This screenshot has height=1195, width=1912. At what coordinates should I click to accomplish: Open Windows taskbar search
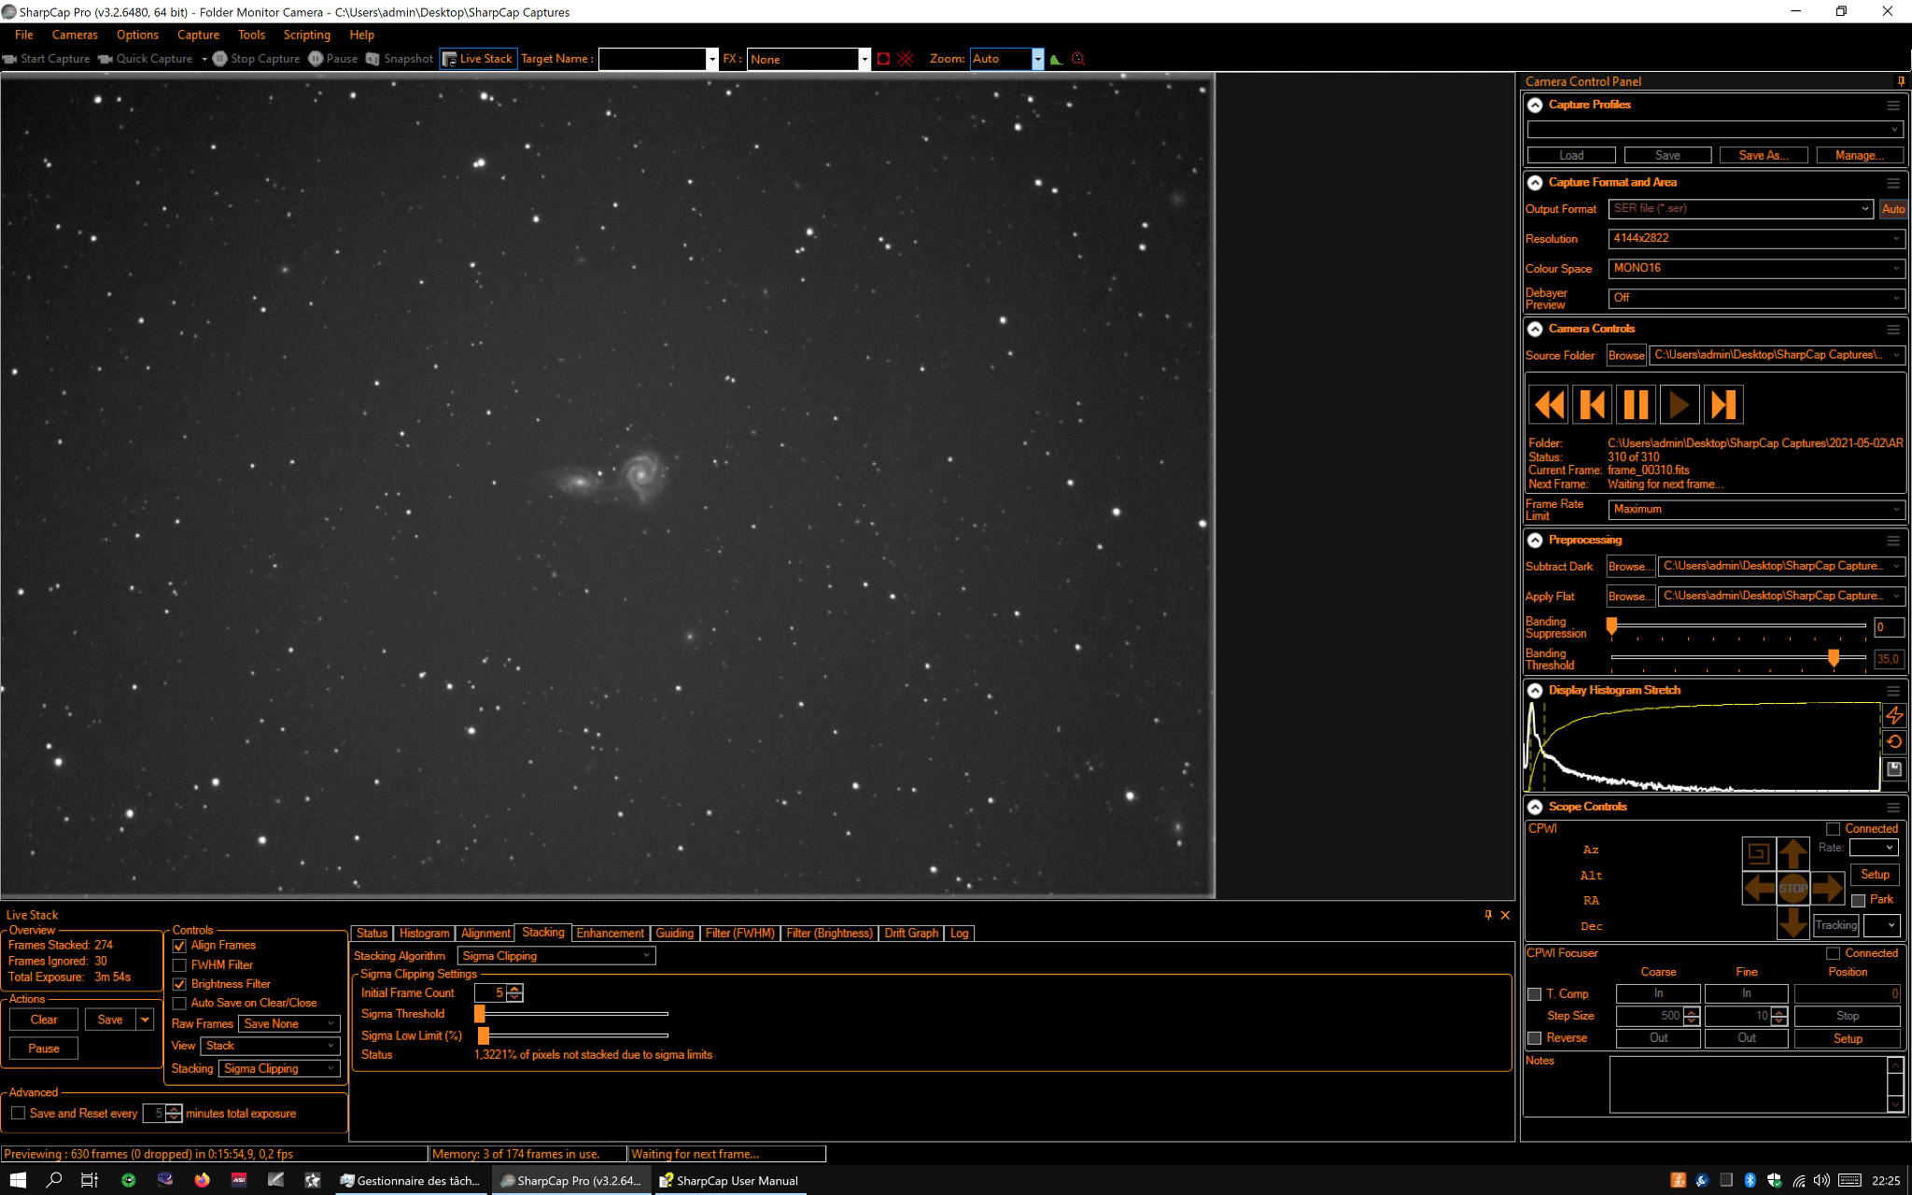point(54,1180)
